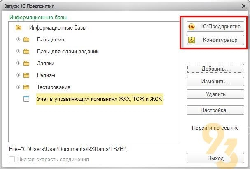
Task: Click the Добавить... button
Action: click(x=215, y=69)
